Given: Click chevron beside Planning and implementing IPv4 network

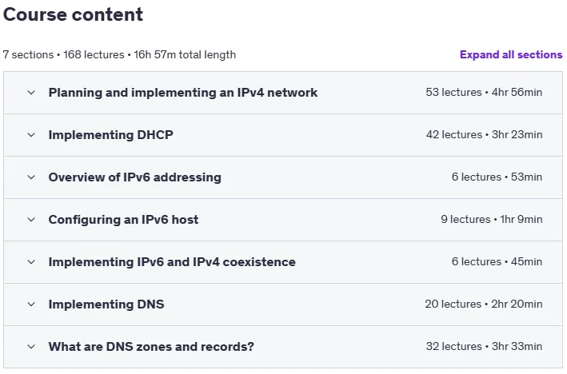Looking at the screenshot, I should [x=31, y=93].
